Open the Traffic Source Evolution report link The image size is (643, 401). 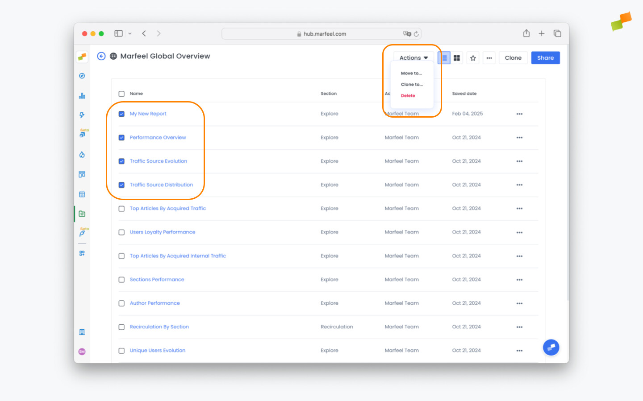click(158, 161)
